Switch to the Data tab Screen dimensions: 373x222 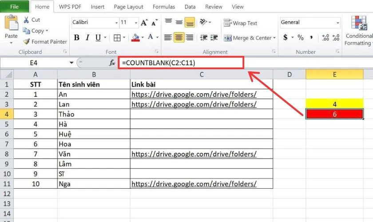point(190,7)
